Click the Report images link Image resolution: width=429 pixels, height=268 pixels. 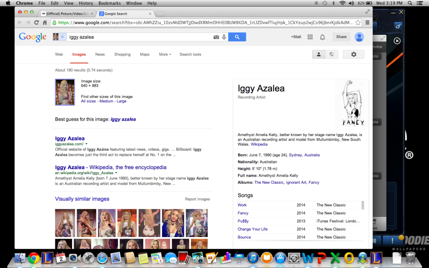click(x=197, y=199)
